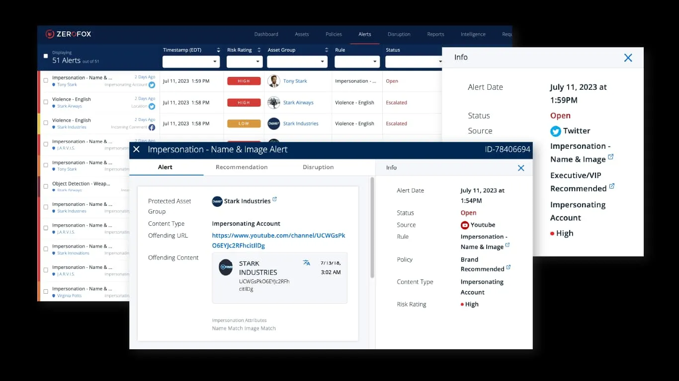Click the Stark Airways avatar in Asset Group column
679x381 pixels.
click(274, 103)
